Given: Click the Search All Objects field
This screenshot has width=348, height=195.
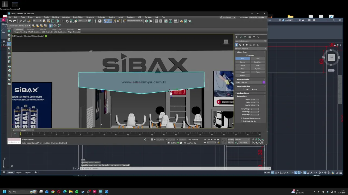Looking at the screenshot, I should click(x=251, y=41).
